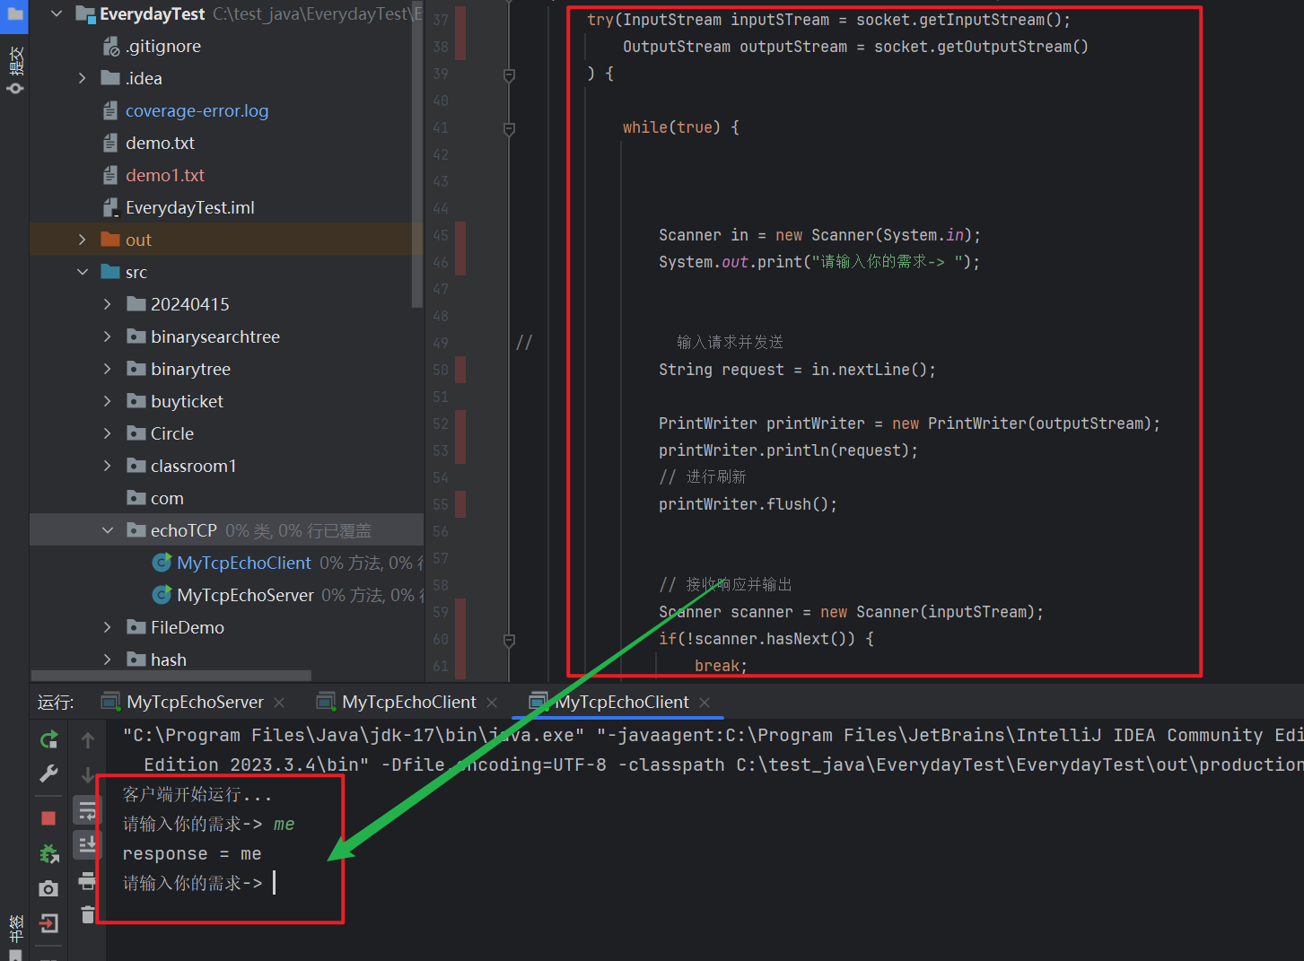Click the camera thread dump icon
Viewport: 1304px width, 961px height.
pyautogui.click(x=48, y=888)
